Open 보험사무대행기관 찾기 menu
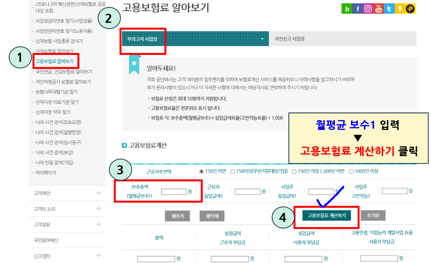The image size is (431, 263). (x=57, y=92)
